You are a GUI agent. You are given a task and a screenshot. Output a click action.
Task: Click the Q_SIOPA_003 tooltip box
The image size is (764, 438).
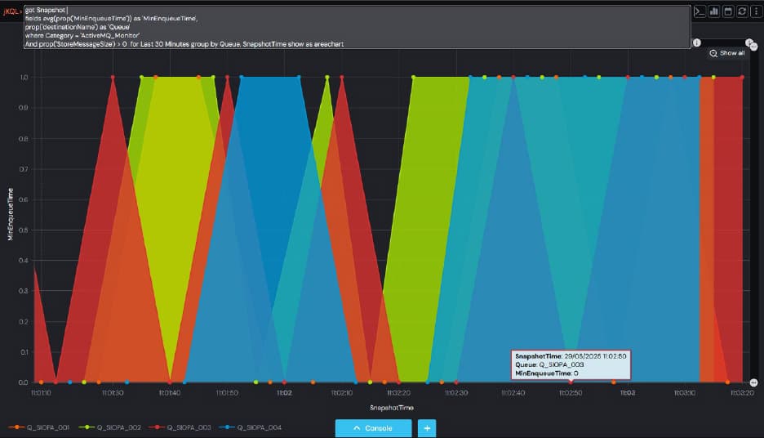coord(571,364)
